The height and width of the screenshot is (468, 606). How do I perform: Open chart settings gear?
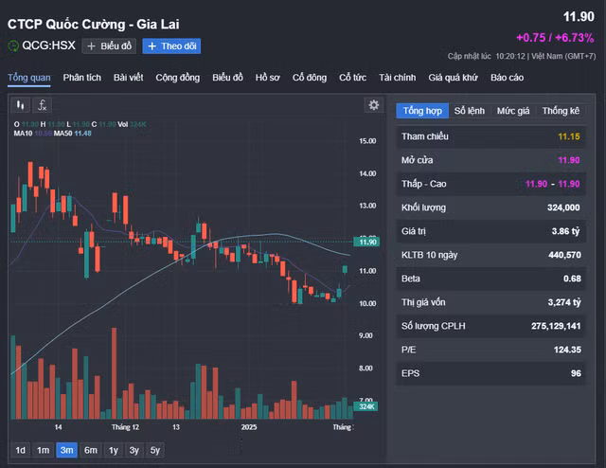(x=373, y=105)
